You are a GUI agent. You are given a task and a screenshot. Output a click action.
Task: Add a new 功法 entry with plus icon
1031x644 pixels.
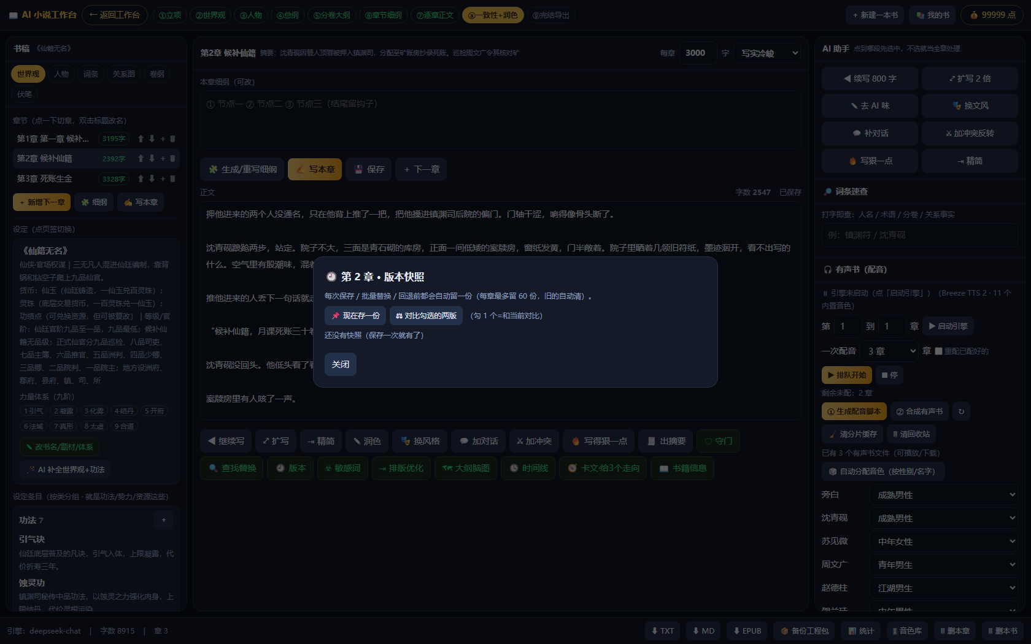click(164, 520)
